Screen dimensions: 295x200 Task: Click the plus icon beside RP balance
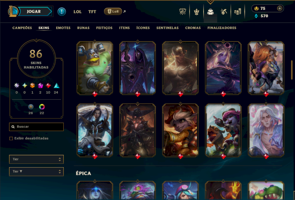coord(280,8)
